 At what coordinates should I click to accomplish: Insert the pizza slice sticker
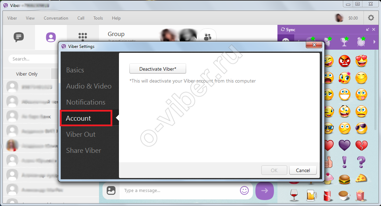coord(361,179)
